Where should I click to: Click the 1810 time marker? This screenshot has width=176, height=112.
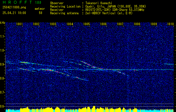point(170,24)
